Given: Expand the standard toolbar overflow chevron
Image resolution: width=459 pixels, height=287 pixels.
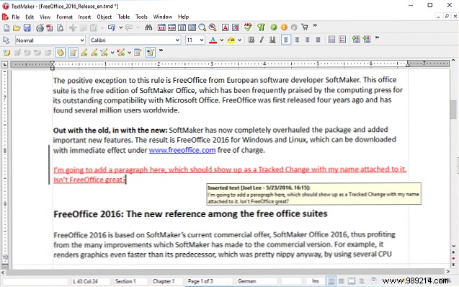Looking at the screenshot, I should click(x=315, y=26).
